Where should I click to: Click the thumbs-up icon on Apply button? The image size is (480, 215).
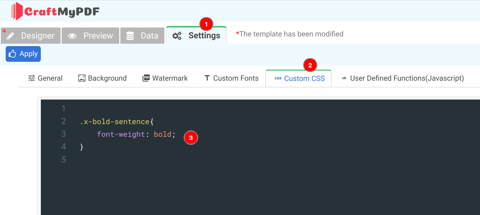tap(12, 54)
